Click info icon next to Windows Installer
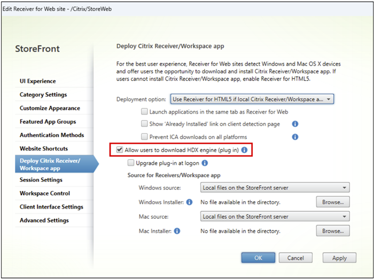This screenshot has width=374, height=279. tap(189, 202)
